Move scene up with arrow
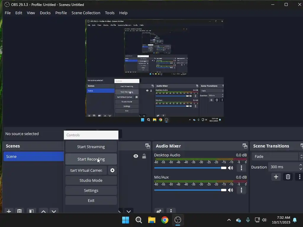303x227 pixels. [x=43, y=211]
